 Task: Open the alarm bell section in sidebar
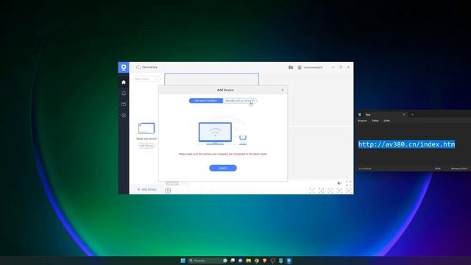(x=124, y=93)
